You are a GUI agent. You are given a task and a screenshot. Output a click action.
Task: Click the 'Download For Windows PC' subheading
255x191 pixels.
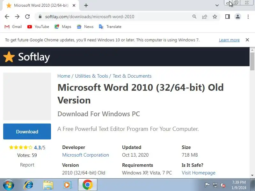coord(99,114)
